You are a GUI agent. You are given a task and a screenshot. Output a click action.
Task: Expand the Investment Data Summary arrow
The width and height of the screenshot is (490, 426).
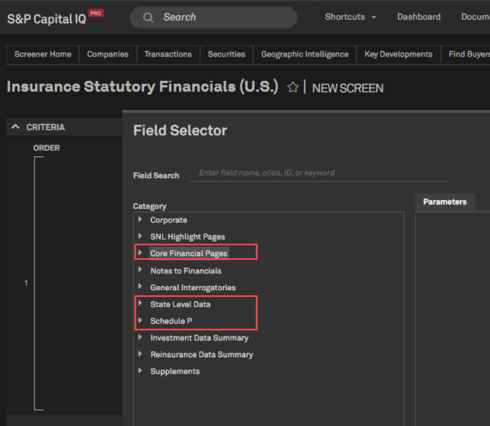click(140, 337)
